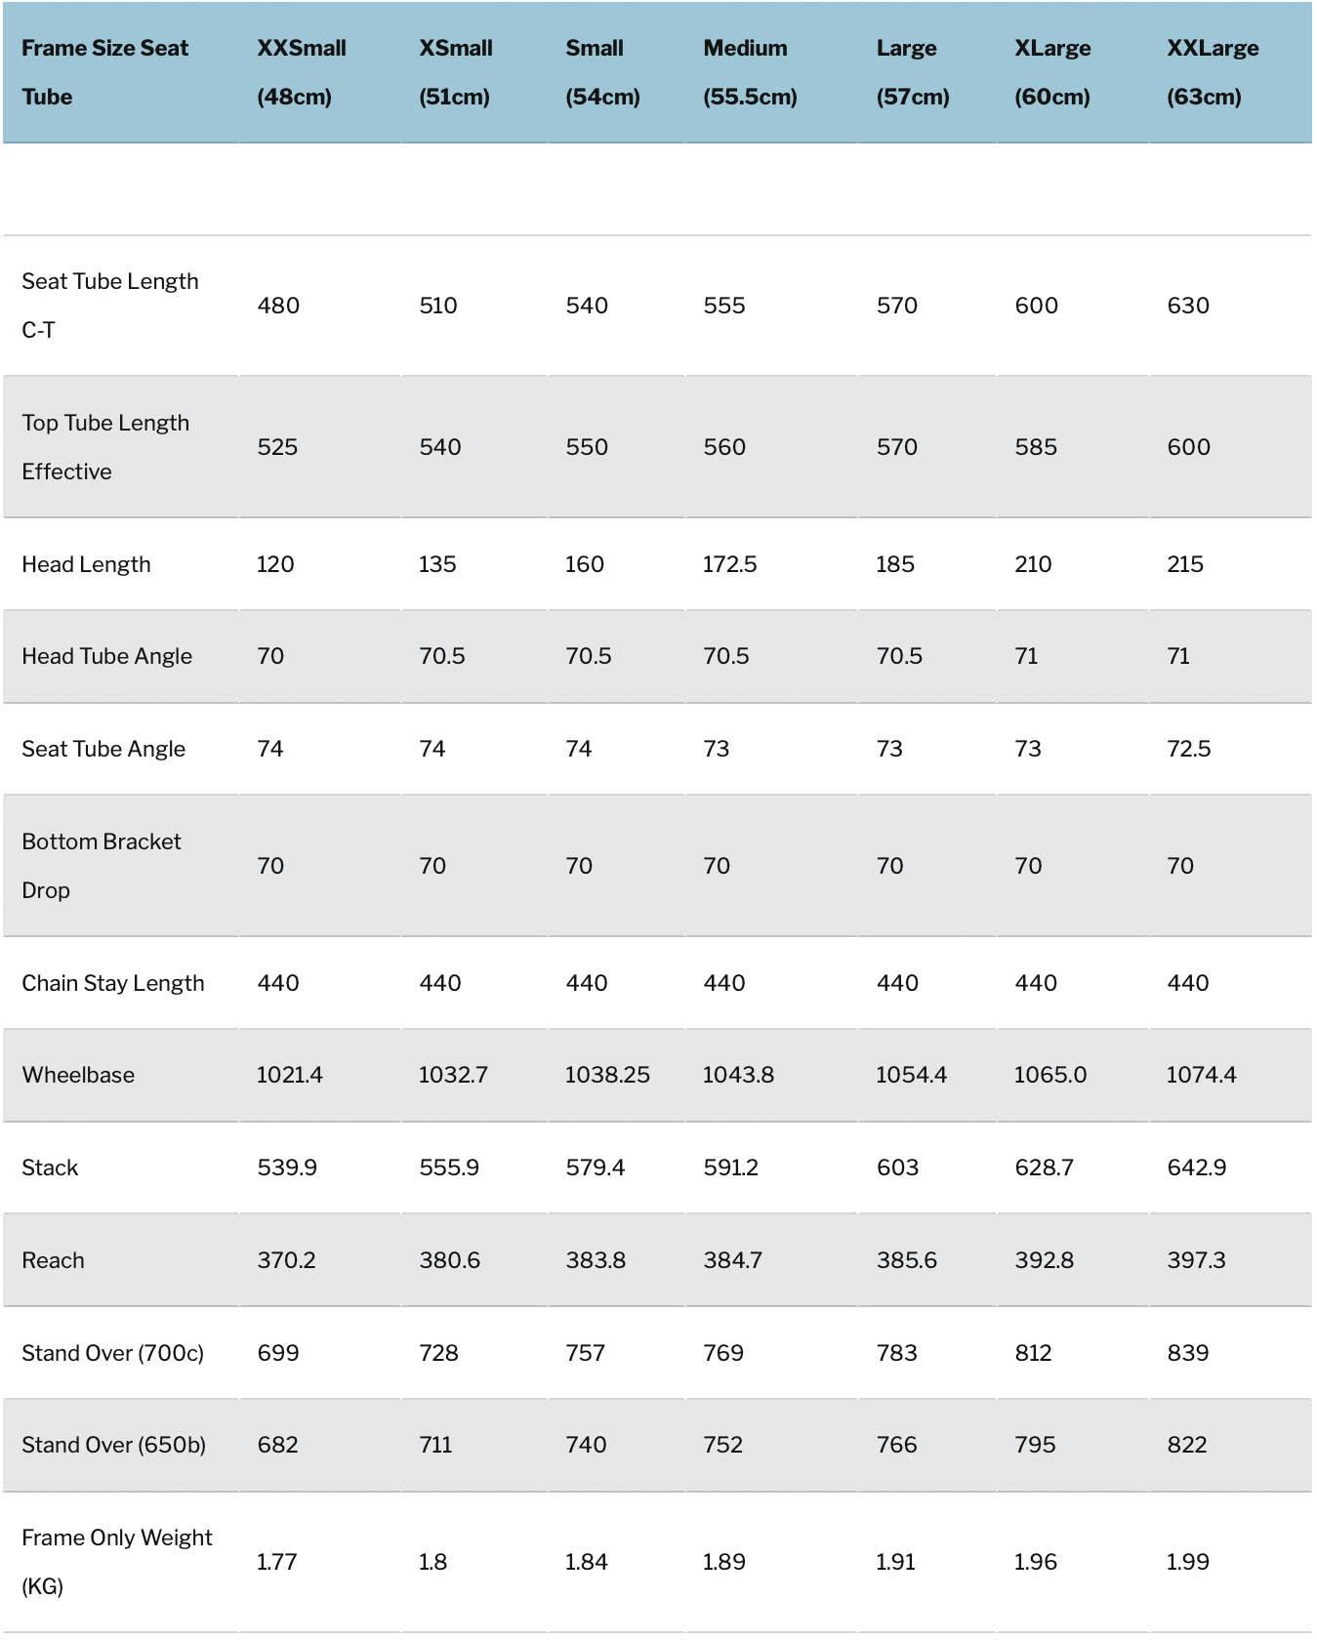Click the Stand Over (700c) row label
Screen dimensions: 1317x1640
(112, 1353)
